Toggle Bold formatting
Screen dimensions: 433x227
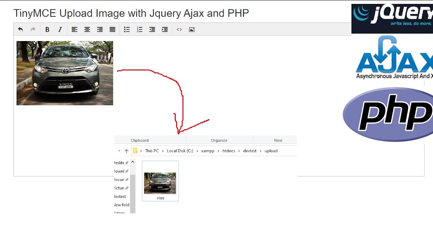point(47,29)
